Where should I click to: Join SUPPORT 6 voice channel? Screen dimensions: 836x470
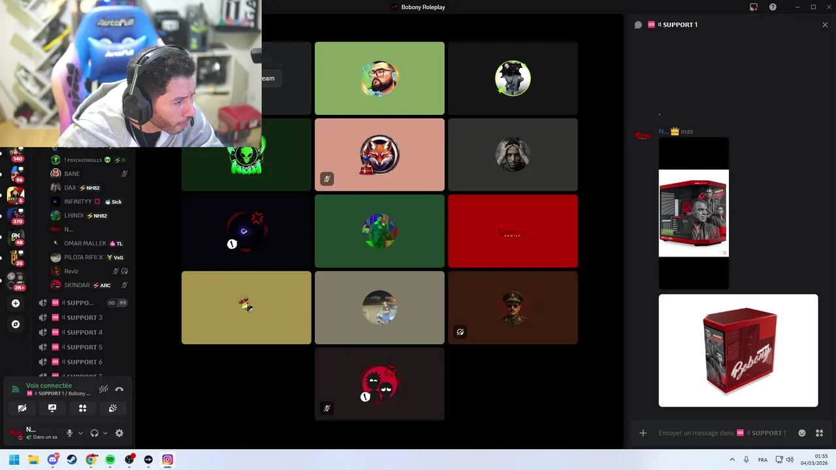point(84,362)
